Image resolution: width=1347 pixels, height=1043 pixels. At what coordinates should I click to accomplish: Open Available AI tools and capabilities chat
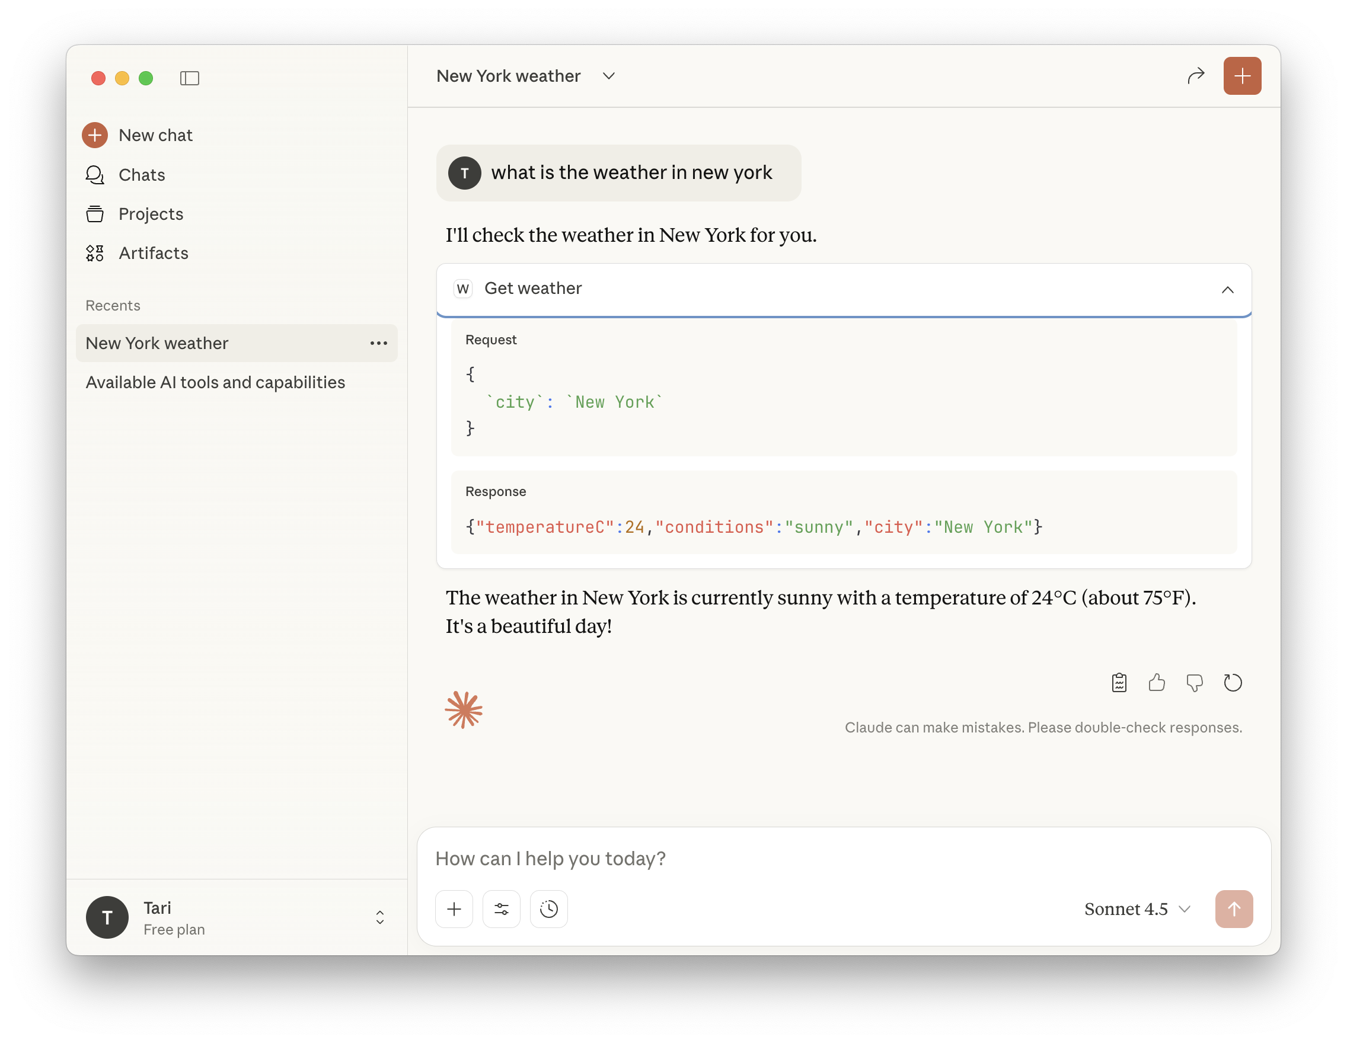(x=215, y=382)
